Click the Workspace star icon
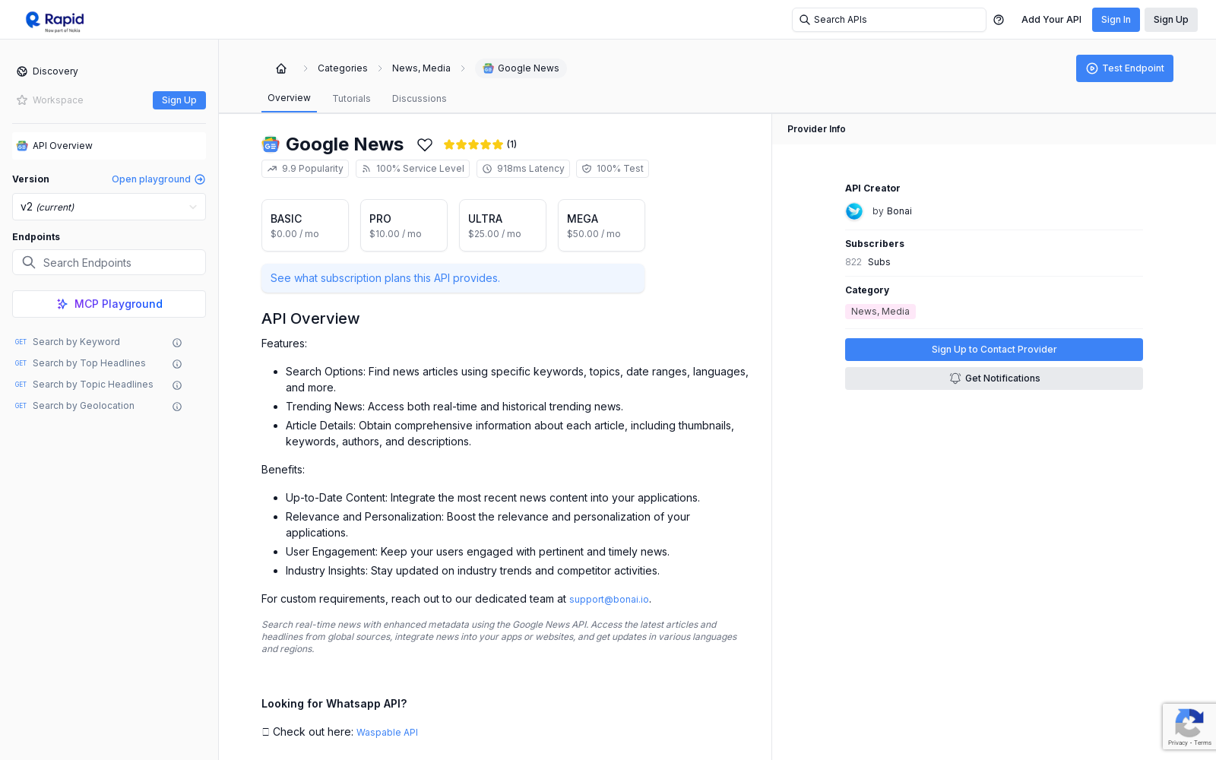Screen dimensions: 1216x760 tap(22, 100)
